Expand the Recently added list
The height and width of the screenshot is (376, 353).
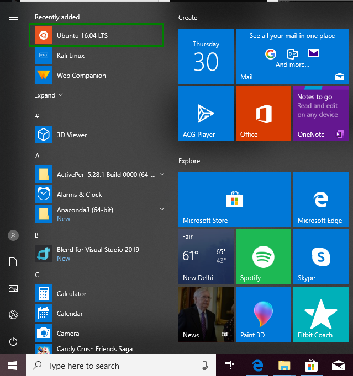pos(49,95)
